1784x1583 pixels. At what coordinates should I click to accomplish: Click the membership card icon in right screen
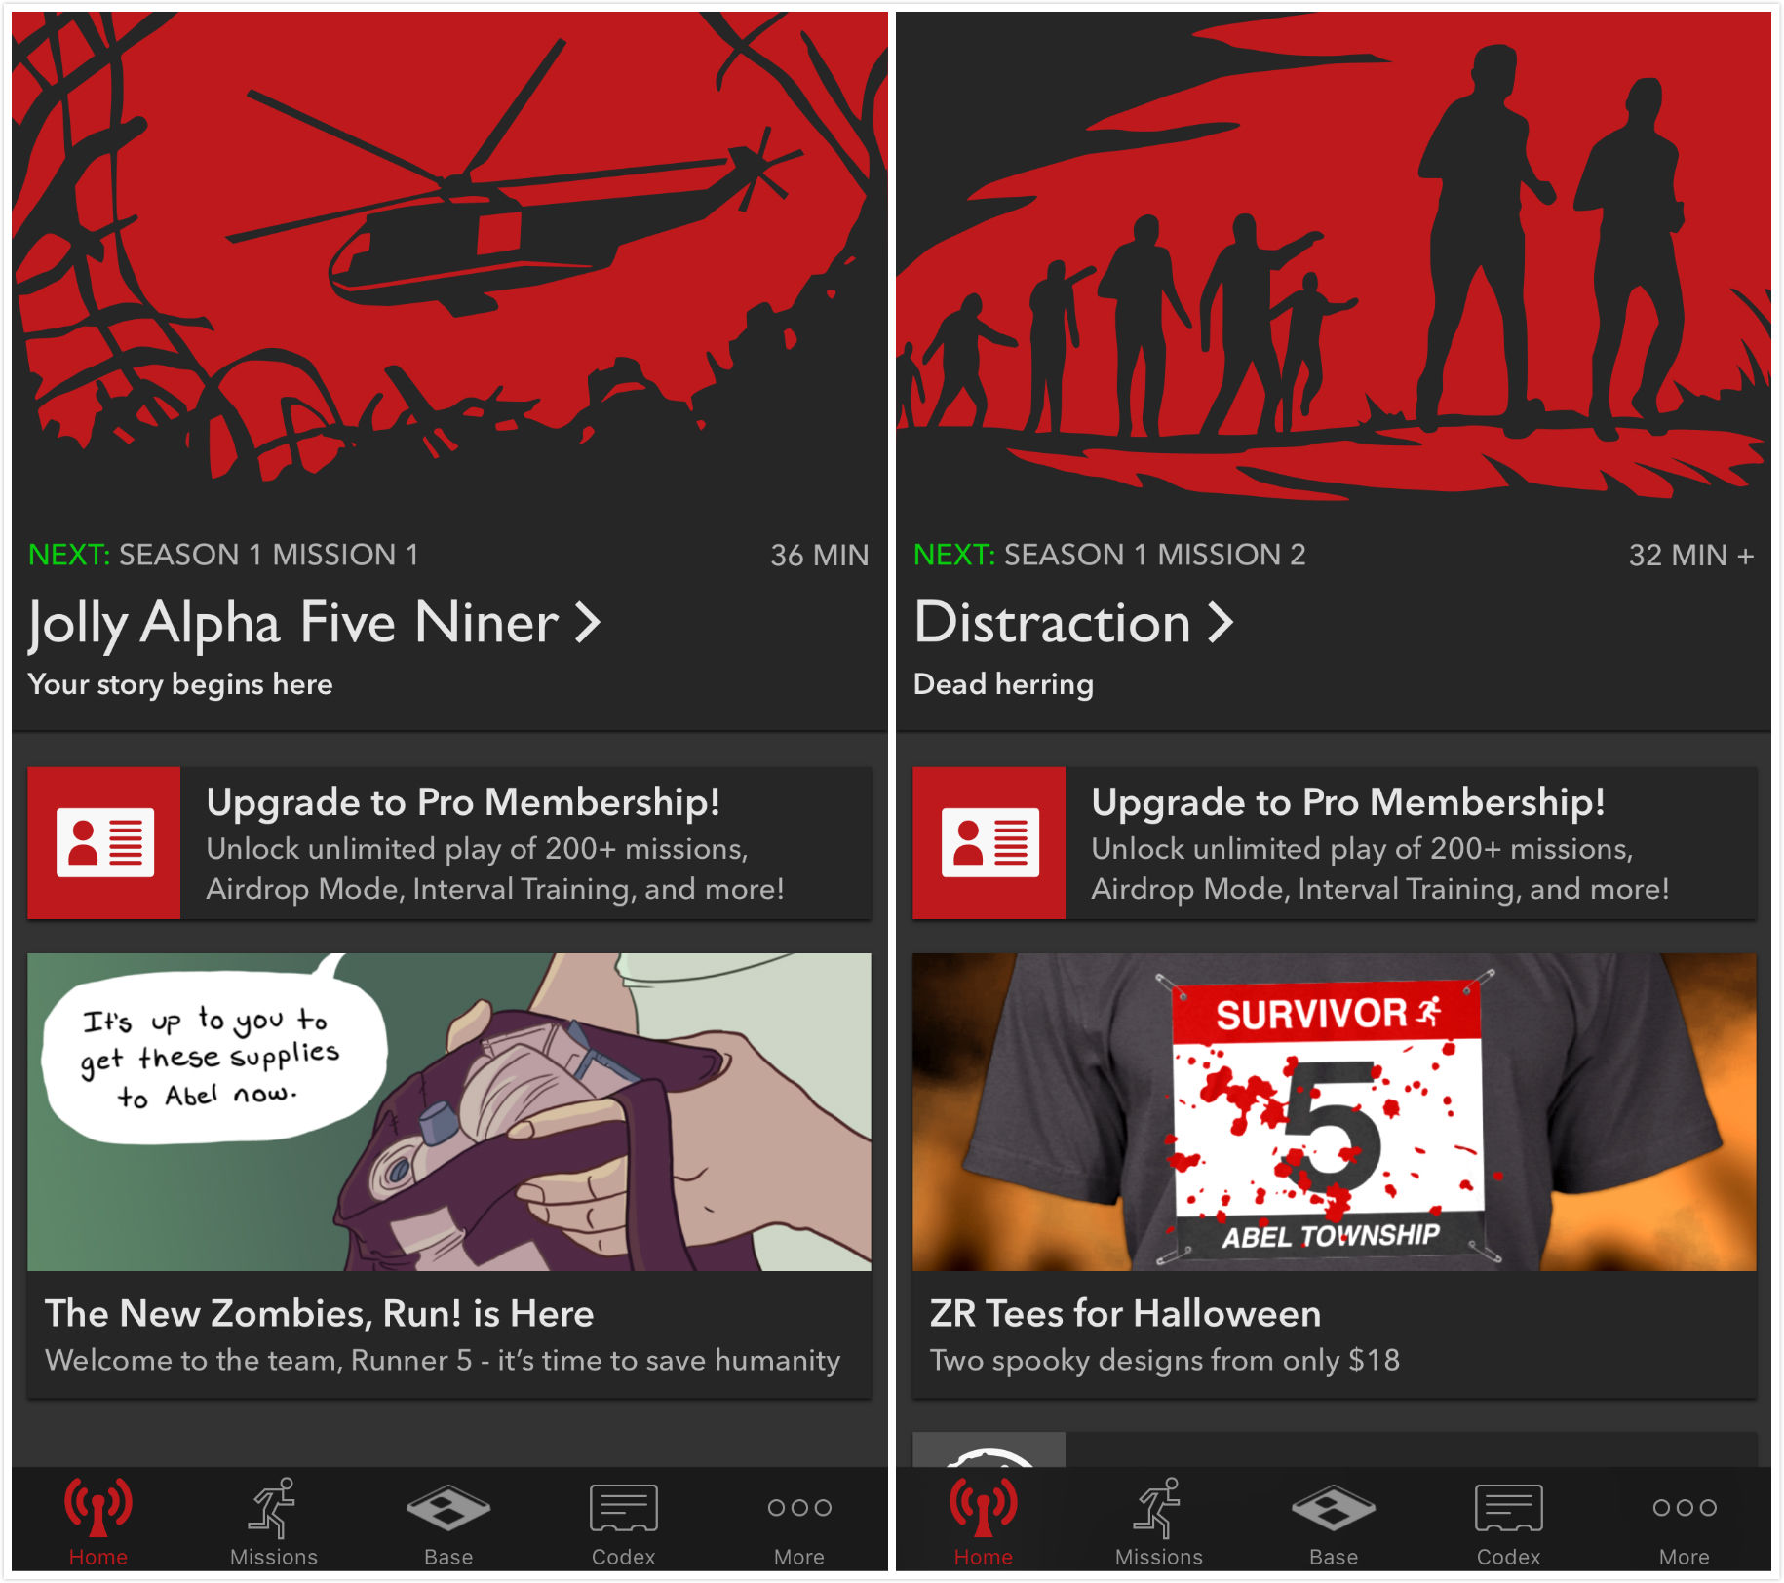point(989,843)
